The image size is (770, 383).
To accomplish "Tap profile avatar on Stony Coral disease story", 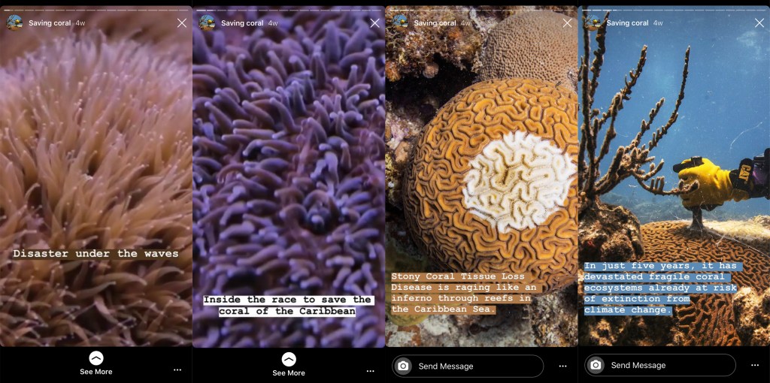I will tap(400, 23).
